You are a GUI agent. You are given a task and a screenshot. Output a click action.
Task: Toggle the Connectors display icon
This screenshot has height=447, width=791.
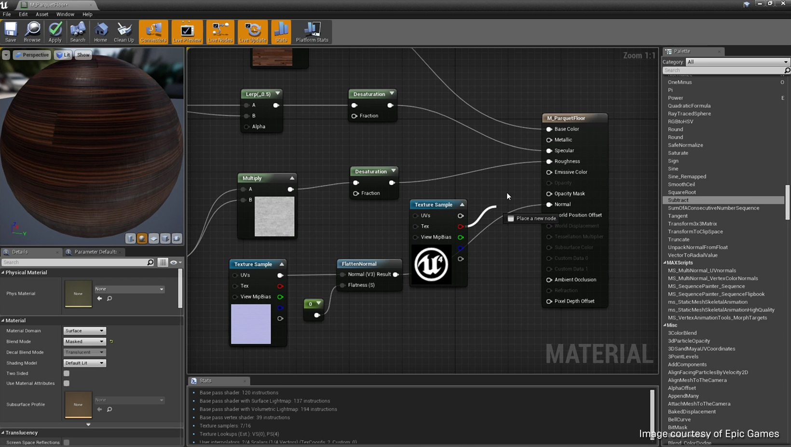153,32
